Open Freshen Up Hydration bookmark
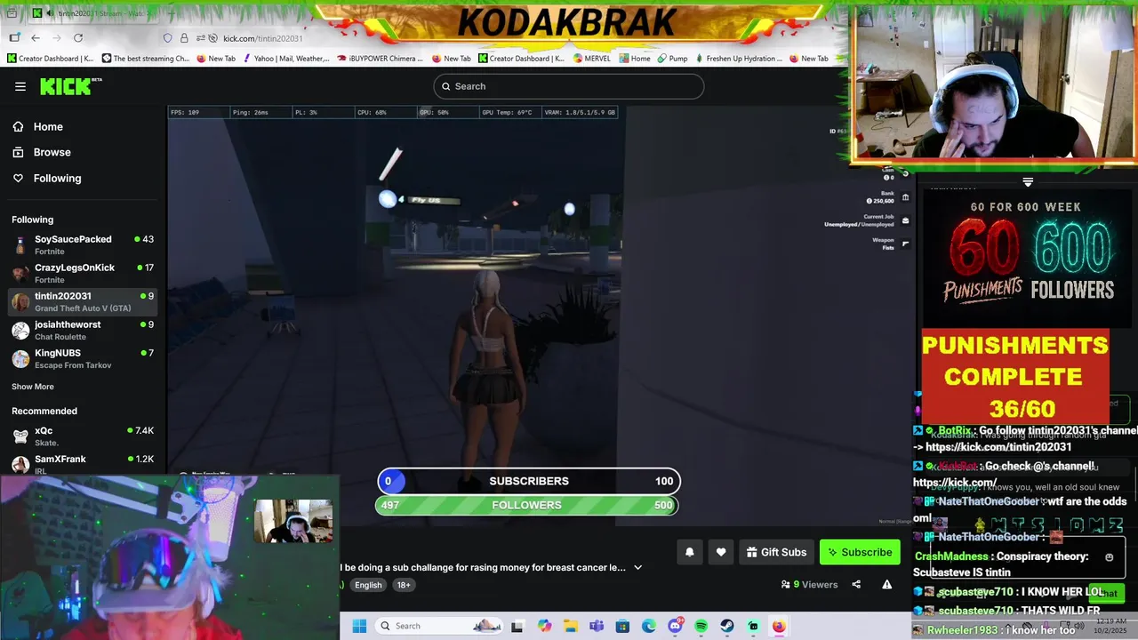This screenshot has width=1138, height=640. tap(738, 59)
